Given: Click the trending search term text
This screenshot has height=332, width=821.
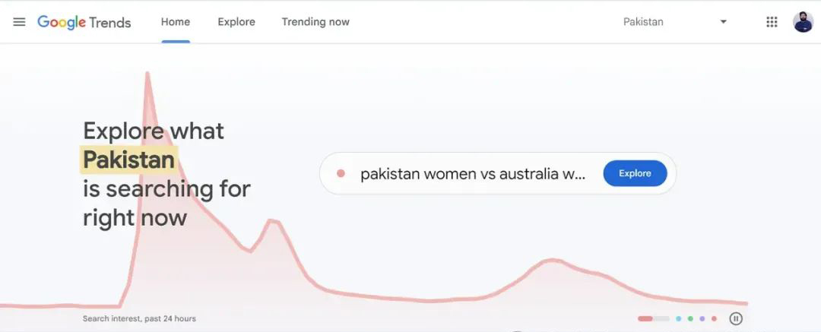Looking at the screenshot, I should tap(473, 174).
